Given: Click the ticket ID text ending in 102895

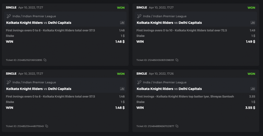Looking at the screenshot, I should (24, 60).
